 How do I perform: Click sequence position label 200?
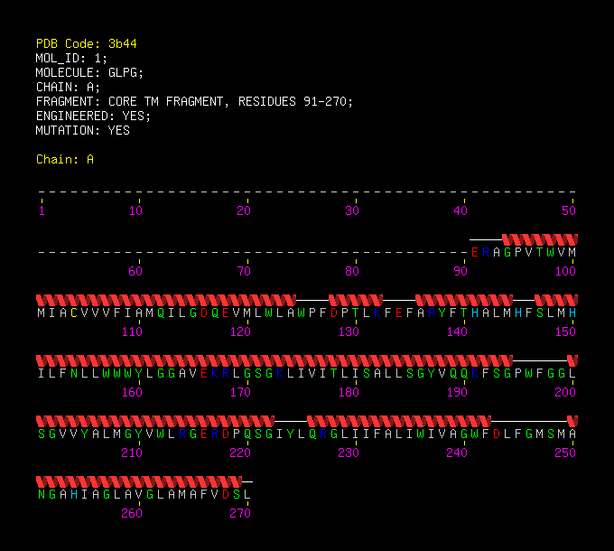[565, 392]
